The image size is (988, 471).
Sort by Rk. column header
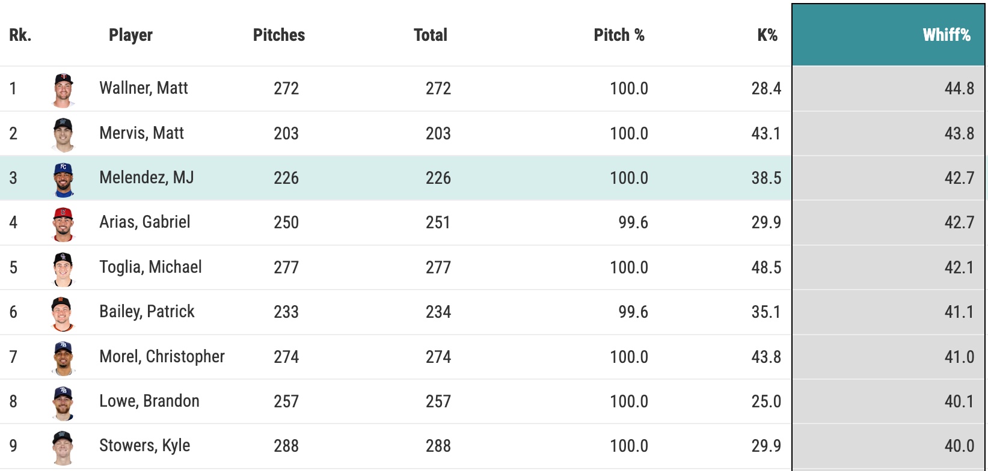[20, 35]
